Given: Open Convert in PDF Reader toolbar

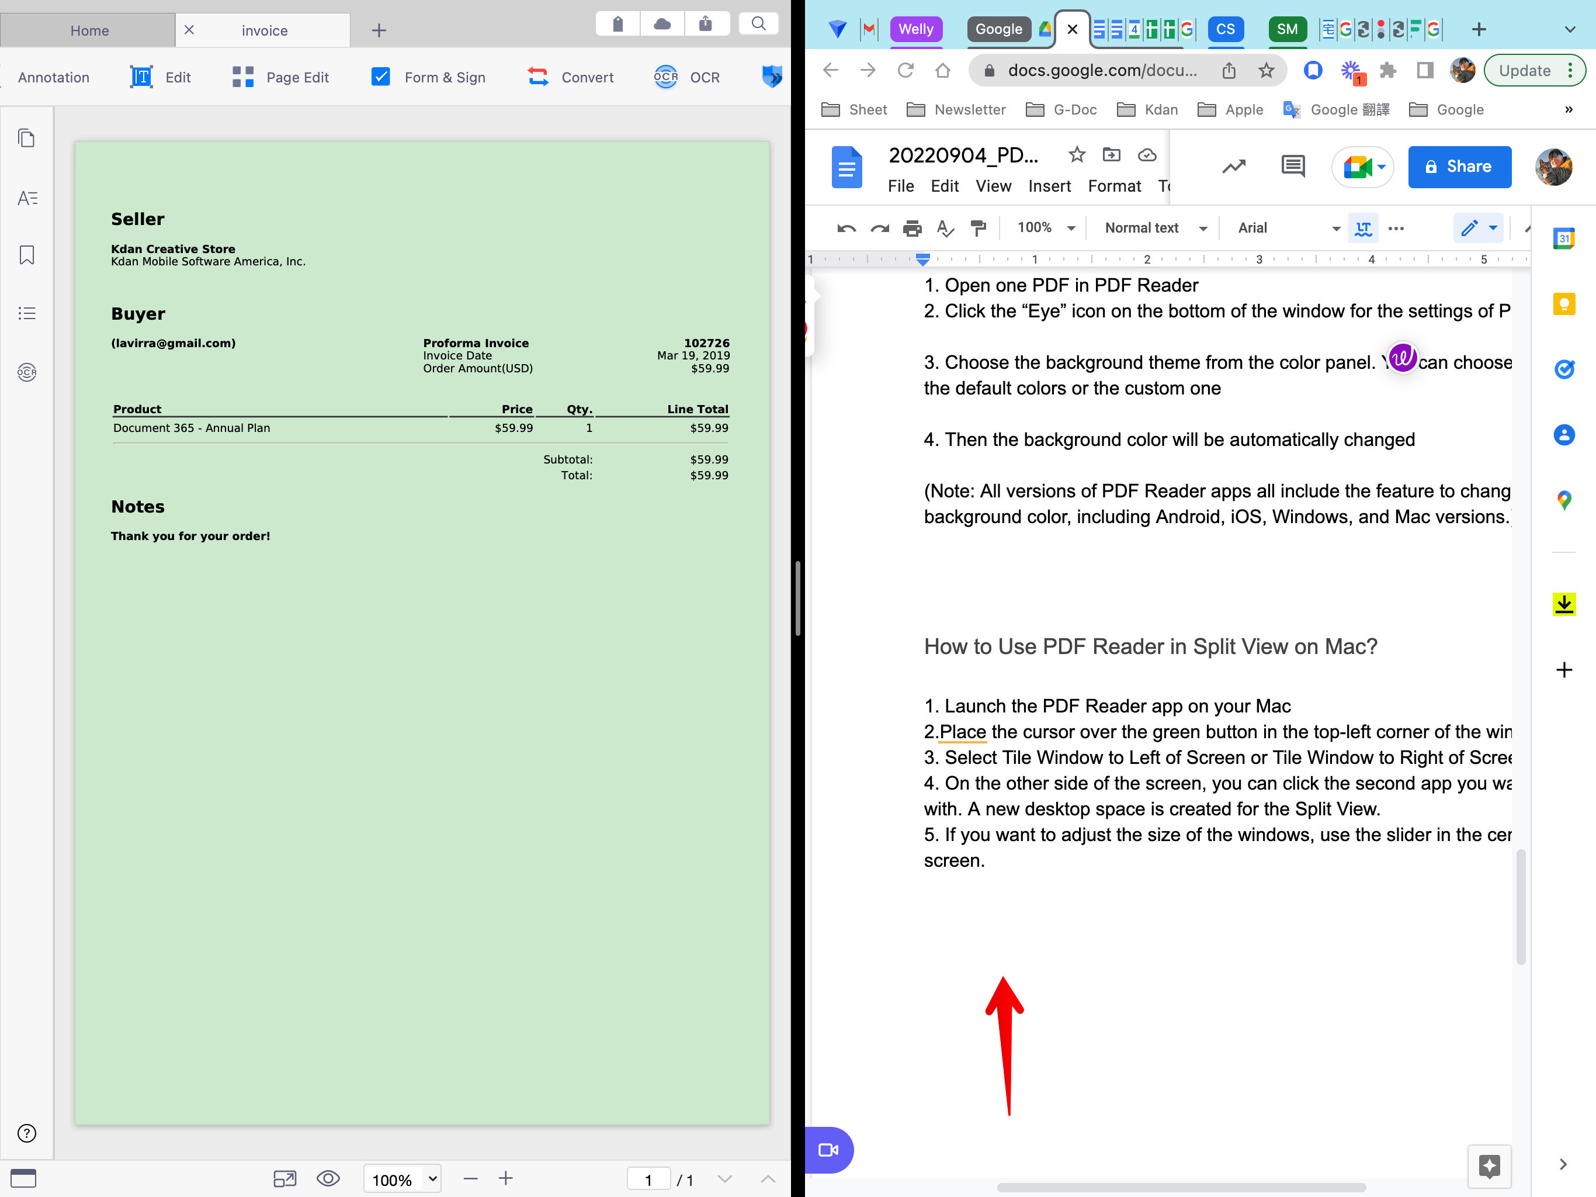Looking at the screenshot, I should (570, 77).
